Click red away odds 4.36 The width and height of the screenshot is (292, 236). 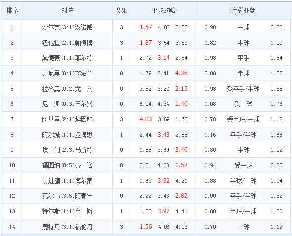coord(181,73)
